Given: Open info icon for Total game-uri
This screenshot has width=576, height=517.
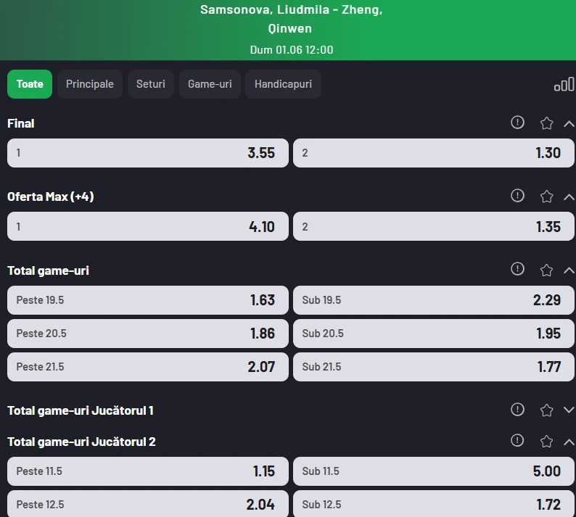Looking at the screenshot, I should (x=517, y=269).
